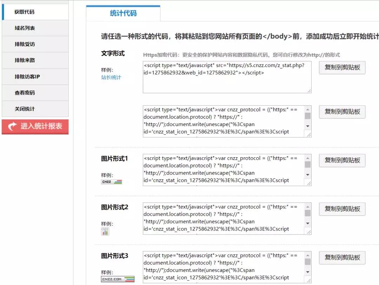Click the 进入统计报表 red button

[35, 127]
